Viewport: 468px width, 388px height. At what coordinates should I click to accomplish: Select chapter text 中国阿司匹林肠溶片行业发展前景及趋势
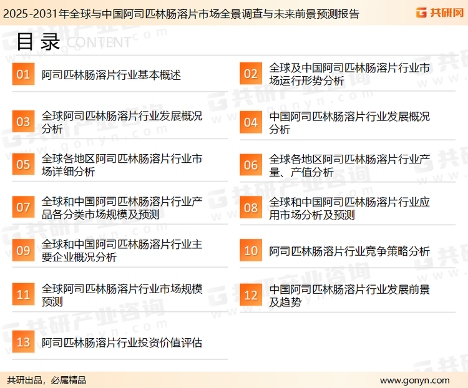pos(349,296)
